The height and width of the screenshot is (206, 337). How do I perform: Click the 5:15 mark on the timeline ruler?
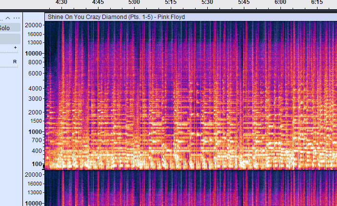[x=171, y=2]
